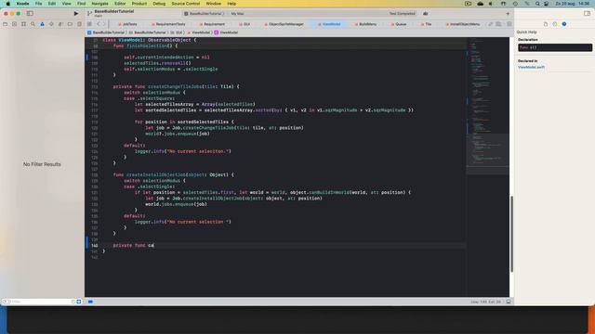
Task: Open the File menu
Action: pyautogui.click(x=38, y=4)
